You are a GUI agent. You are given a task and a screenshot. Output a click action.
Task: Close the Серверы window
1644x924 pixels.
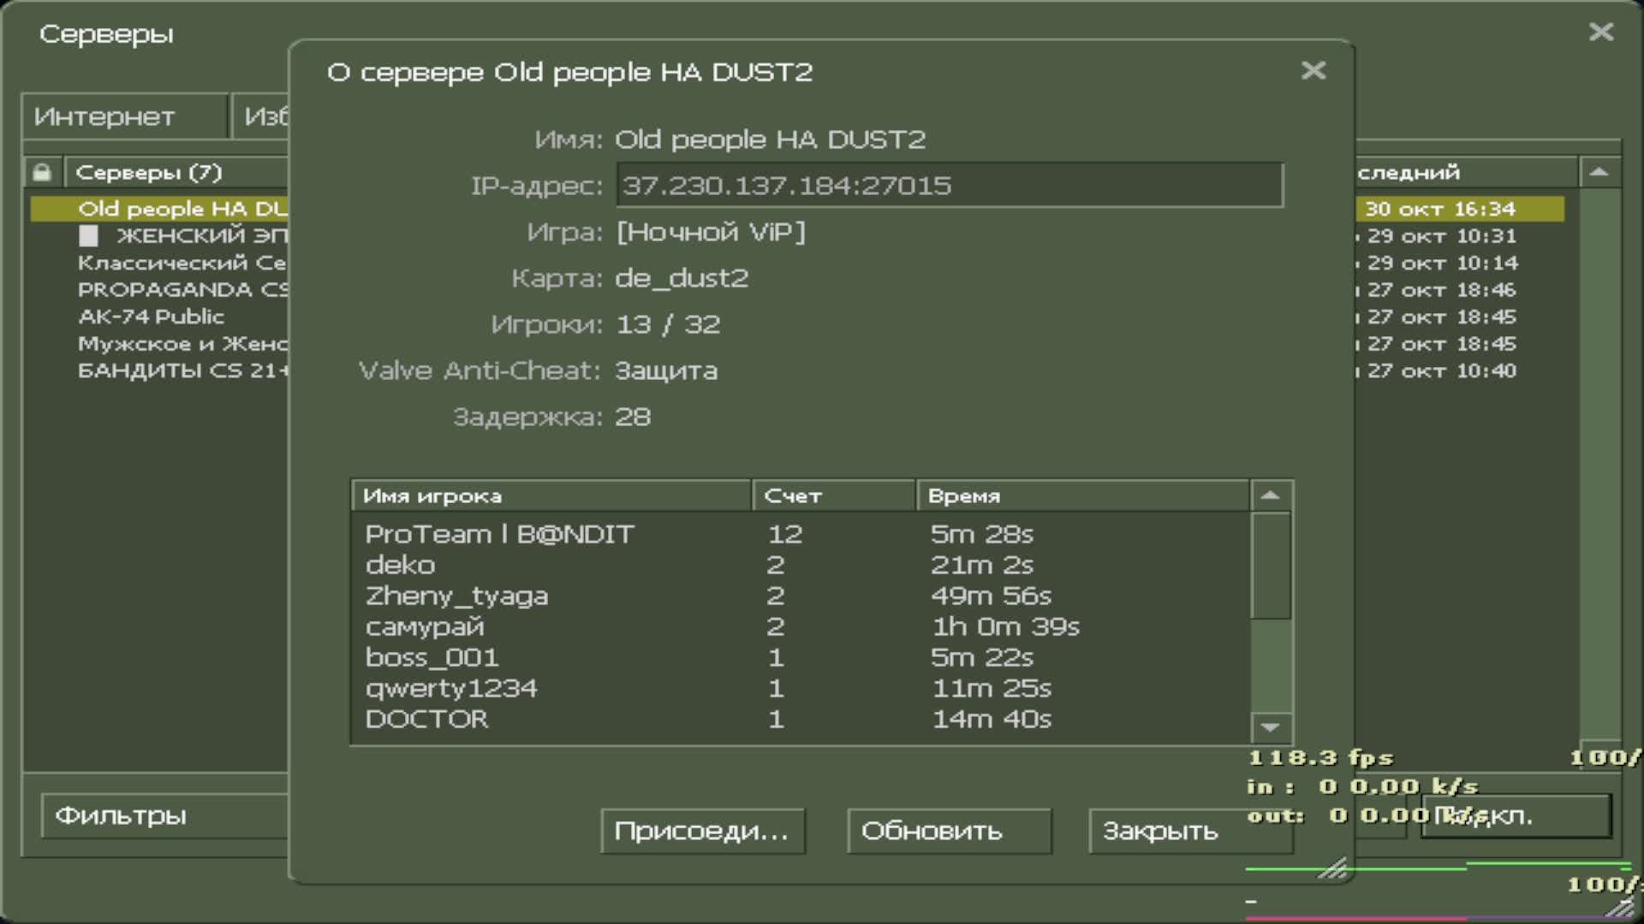pyautogui.click(x=1600, y=33)
